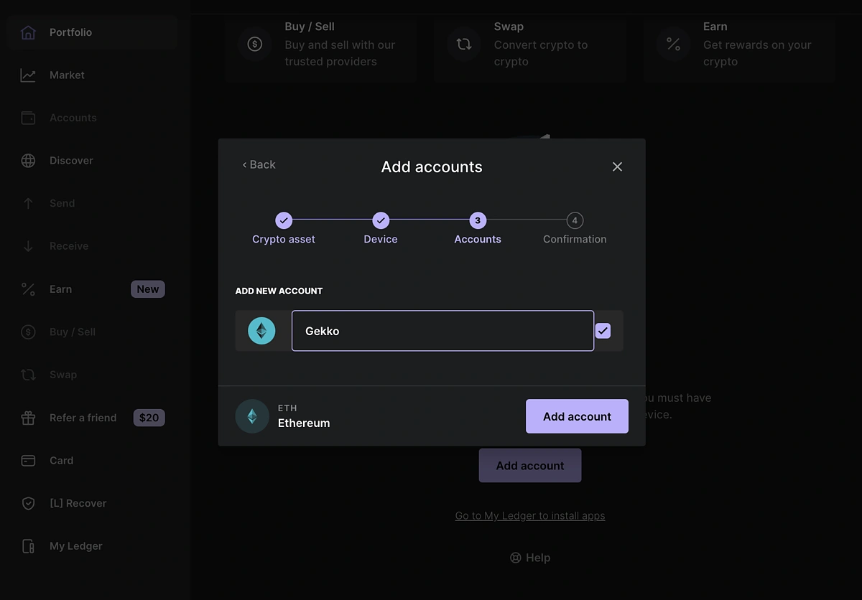Click the ADD NEW ACCOUNT heading
Viewport: 862px width, 600px height.
pyautogui.click(x=279, y=291)
